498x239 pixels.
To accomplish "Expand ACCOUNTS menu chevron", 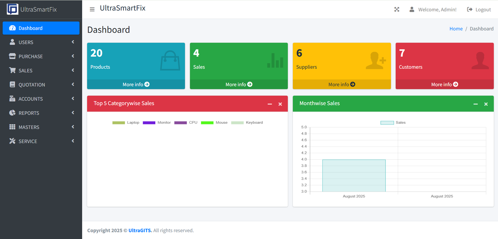I will click(73, 99).
